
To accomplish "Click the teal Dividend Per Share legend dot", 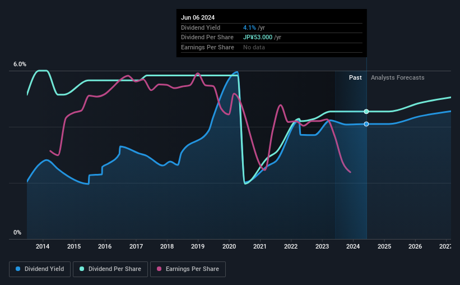I will (x=82, y=269).
